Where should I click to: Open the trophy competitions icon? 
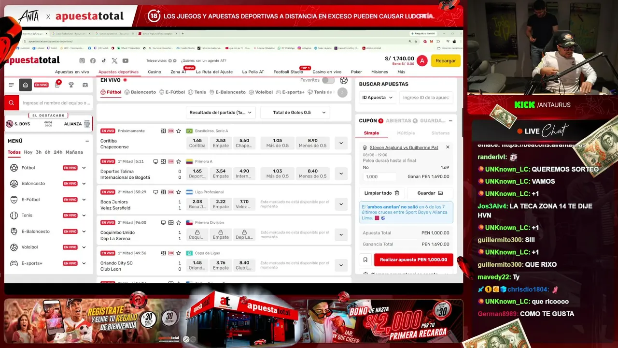coord(71,85)
